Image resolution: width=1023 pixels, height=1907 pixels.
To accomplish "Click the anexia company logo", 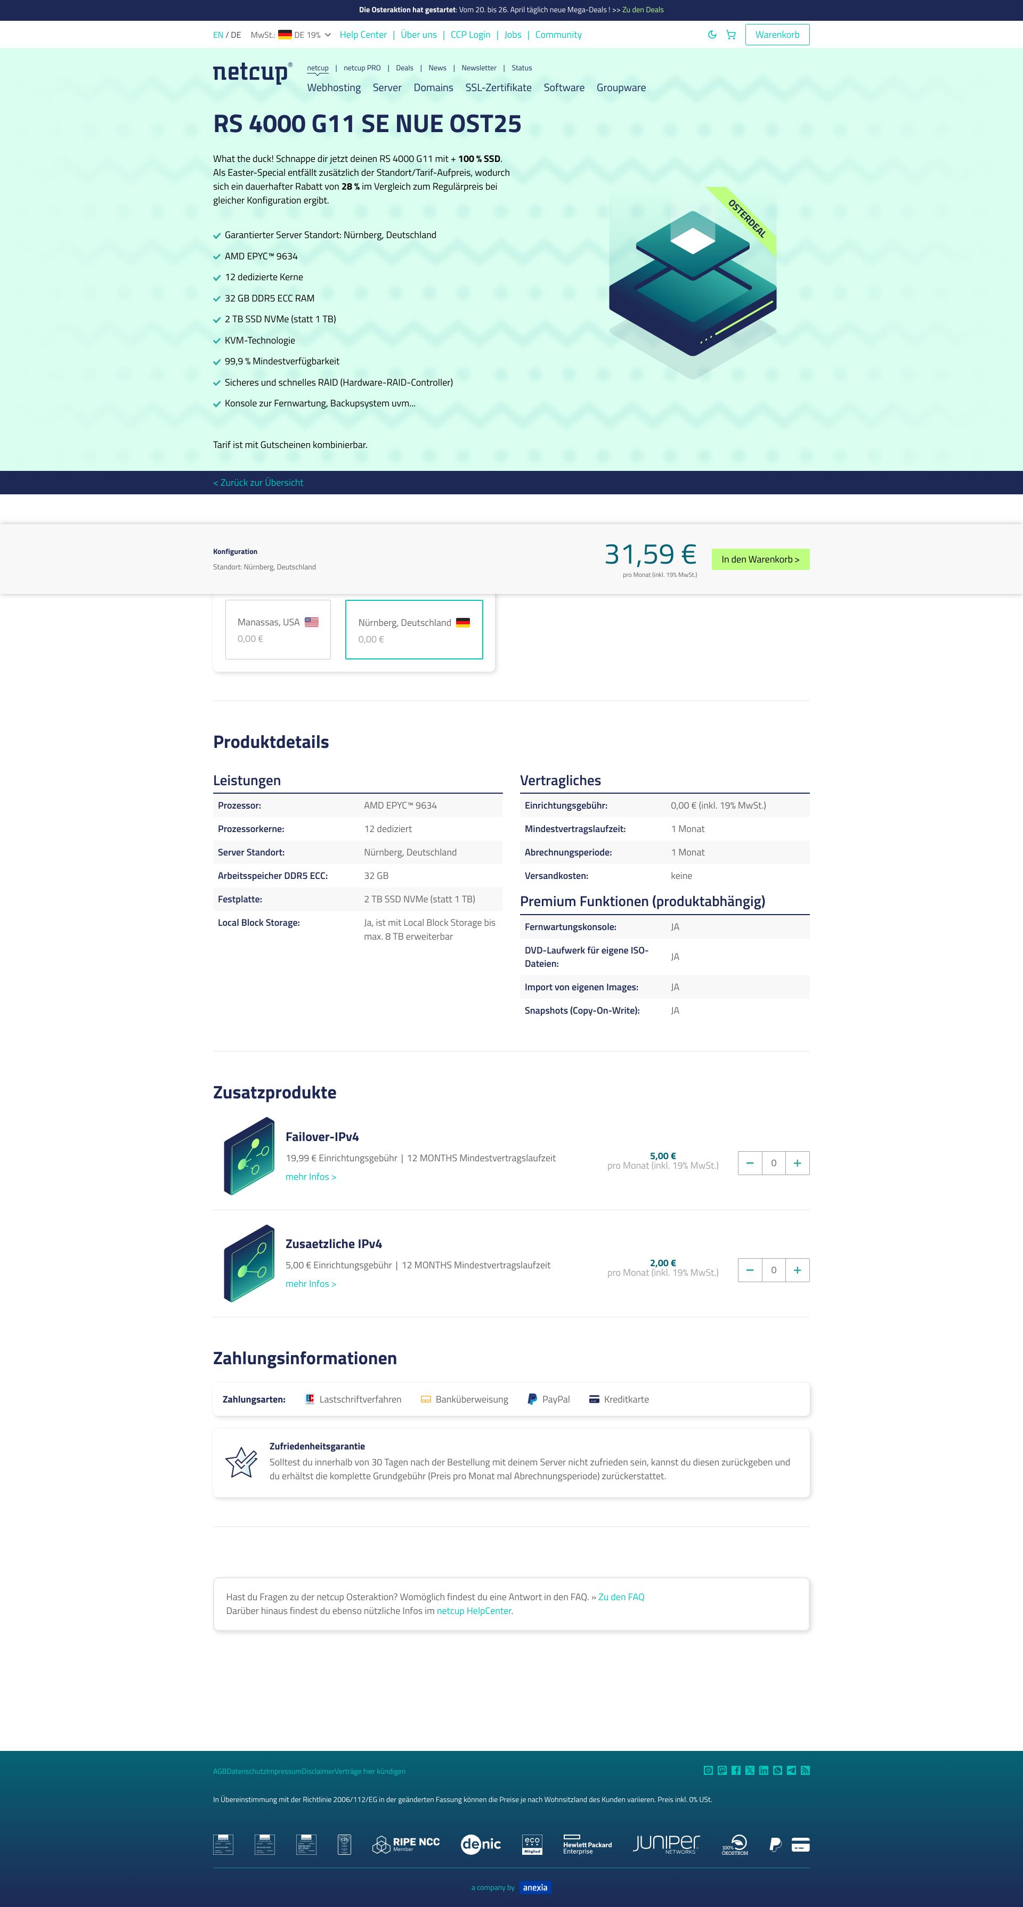I will click(535, 1888).
